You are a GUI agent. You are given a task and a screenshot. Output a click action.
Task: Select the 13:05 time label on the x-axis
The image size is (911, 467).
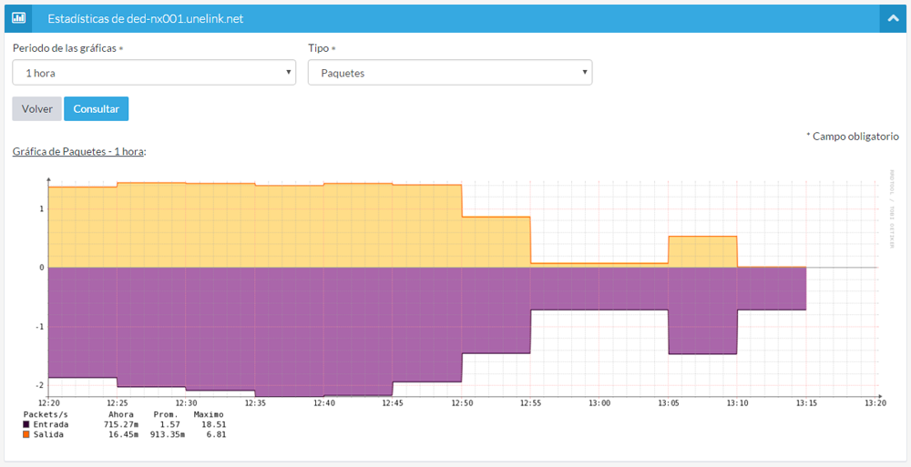coord(669,402)
